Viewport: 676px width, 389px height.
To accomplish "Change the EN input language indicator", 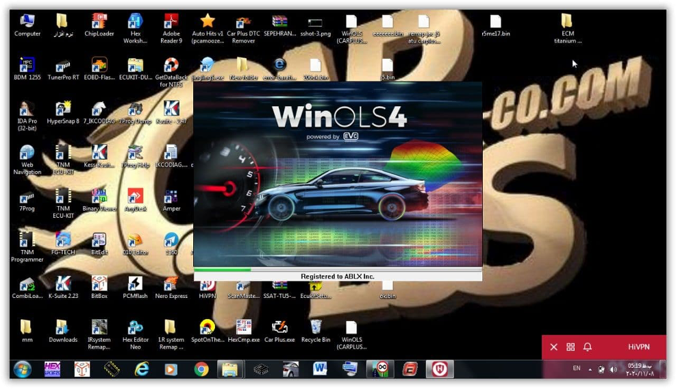I will click(577, 368).
